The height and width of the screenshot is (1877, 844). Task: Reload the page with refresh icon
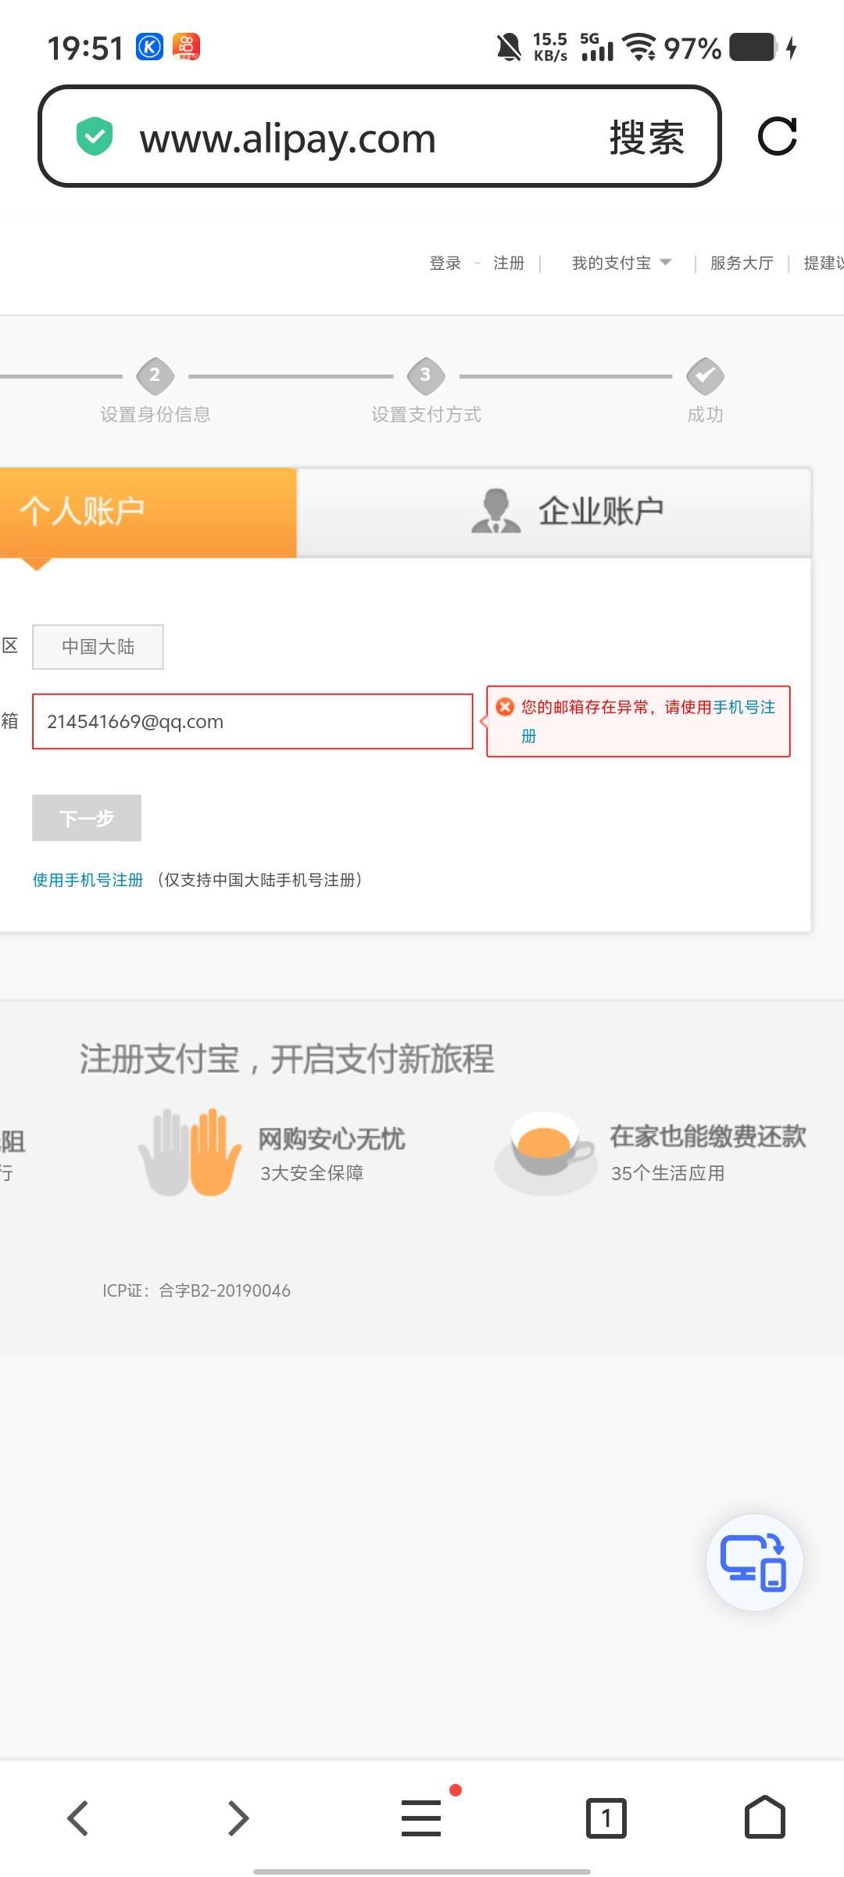[x=777, y=137]
